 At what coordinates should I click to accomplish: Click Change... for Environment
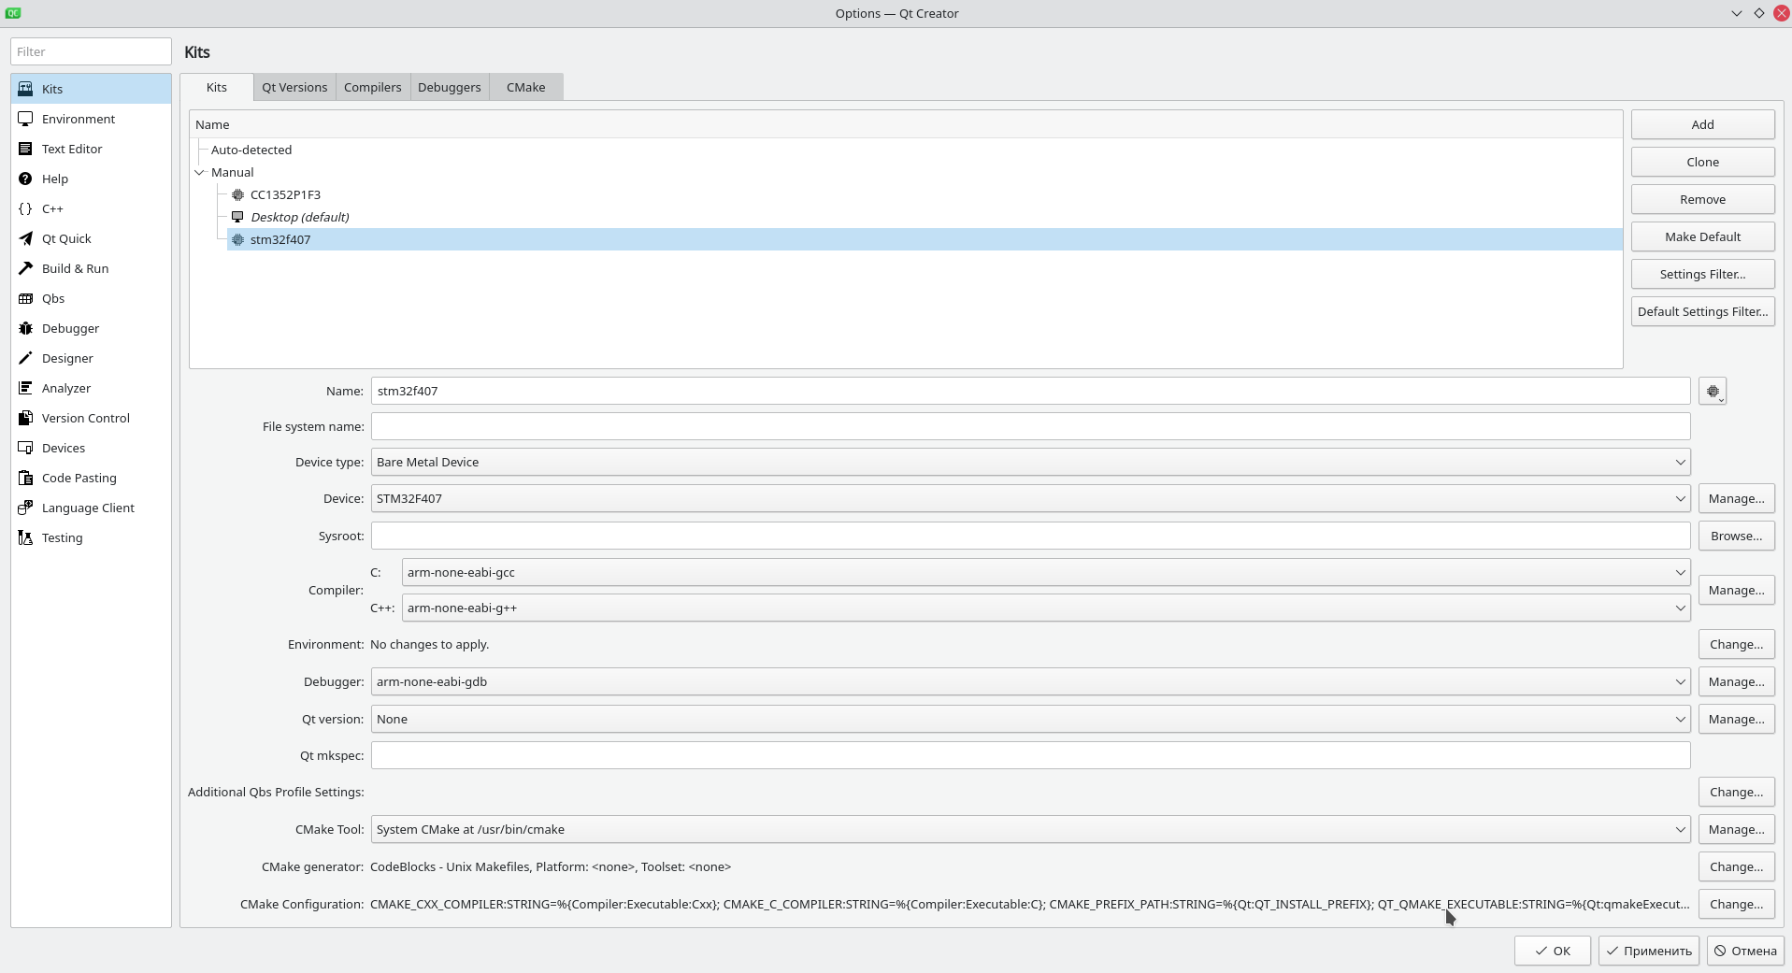(x=1736, y=644)
